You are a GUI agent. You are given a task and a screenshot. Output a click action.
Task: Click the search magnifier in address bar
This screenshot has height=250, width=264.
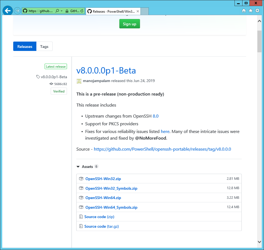(x=57, y=11)
